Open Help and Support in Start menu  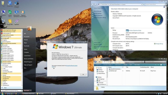pyautogui.click(x=28, y=65)
